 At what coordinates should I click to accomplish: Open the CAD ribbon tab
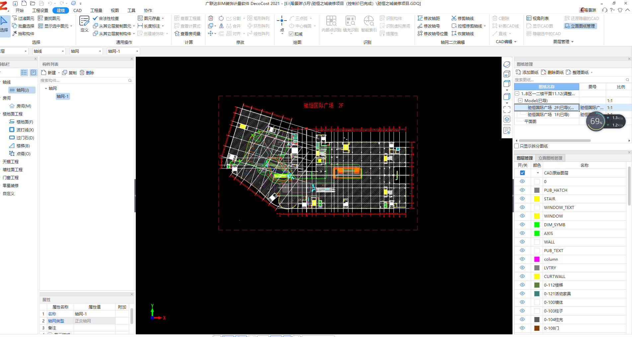tap(77, 10)
